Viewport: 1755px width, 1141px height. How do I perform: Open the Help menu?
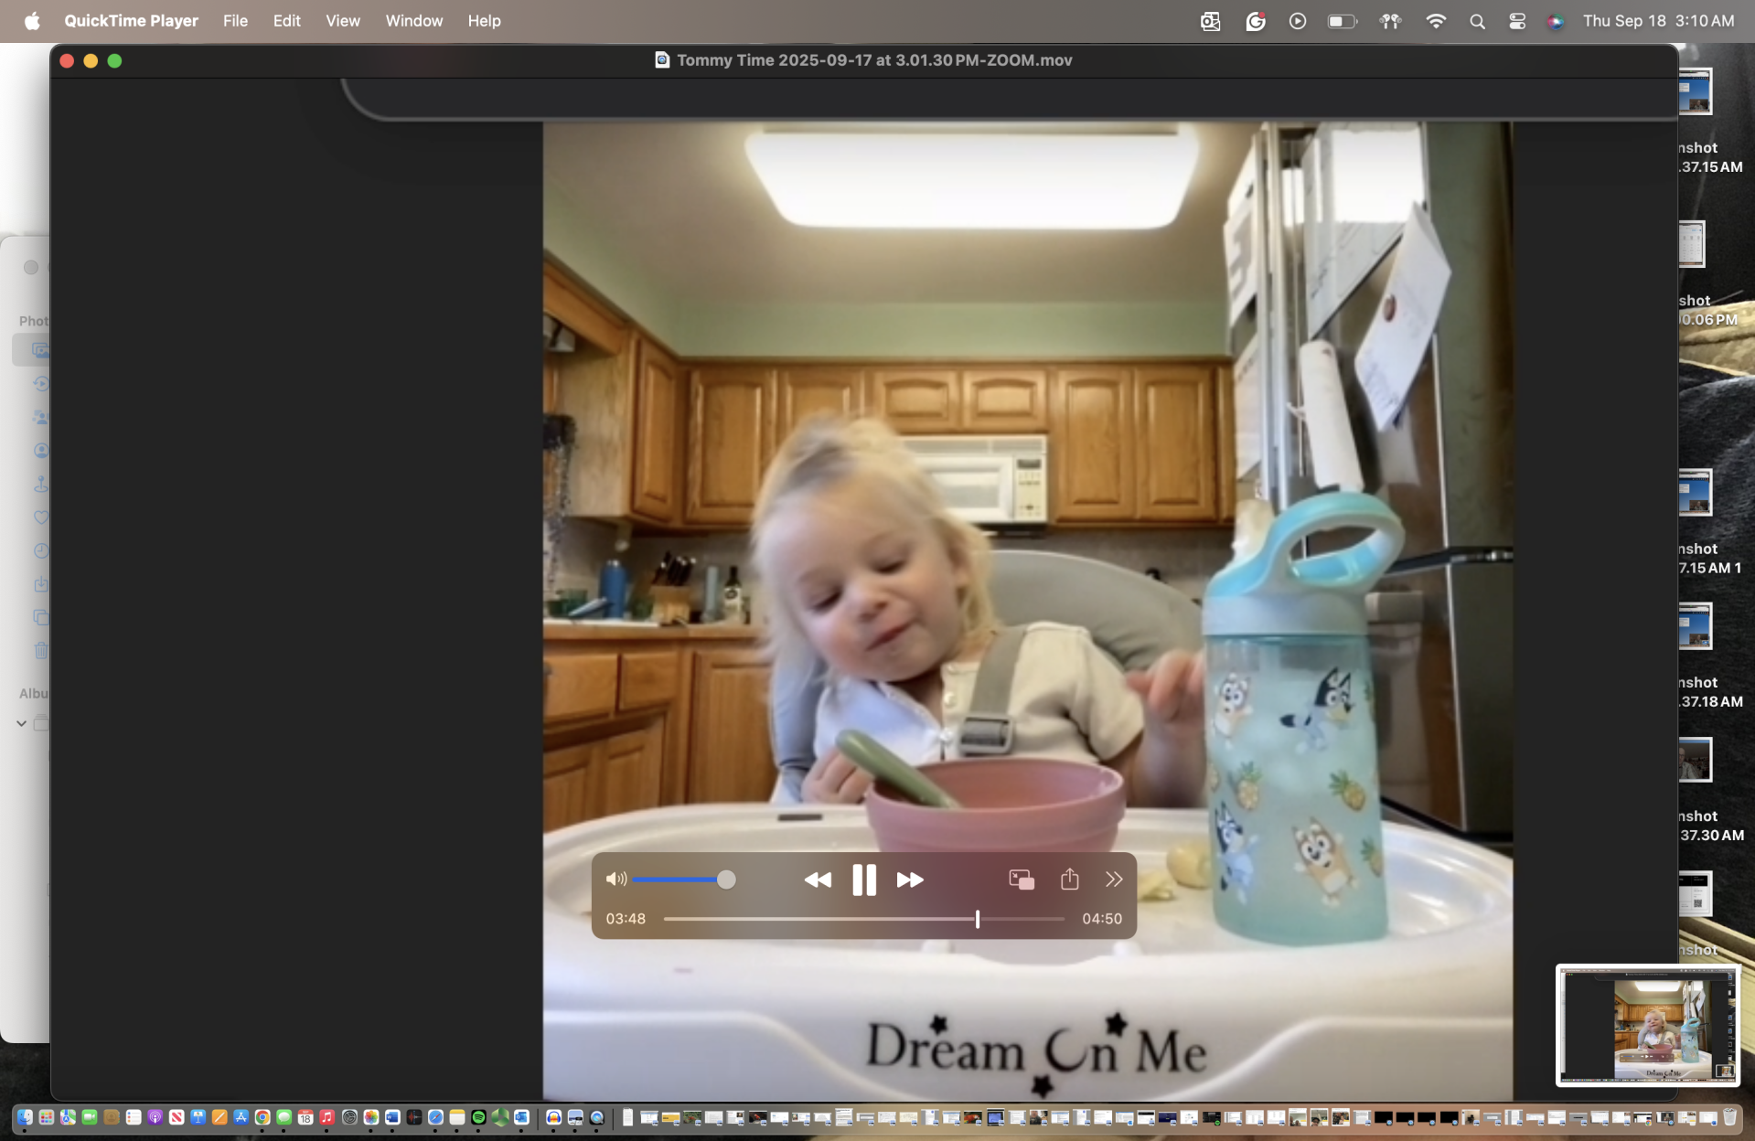(484, 20)
